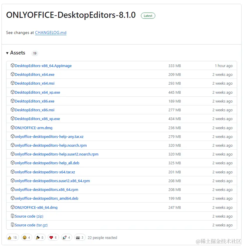Viewport: 243px width, 246px height.
Task: Open the ONLYOFFICE-DesktopEditors-8.1.0 release title
Action: (x=71, y=15)
